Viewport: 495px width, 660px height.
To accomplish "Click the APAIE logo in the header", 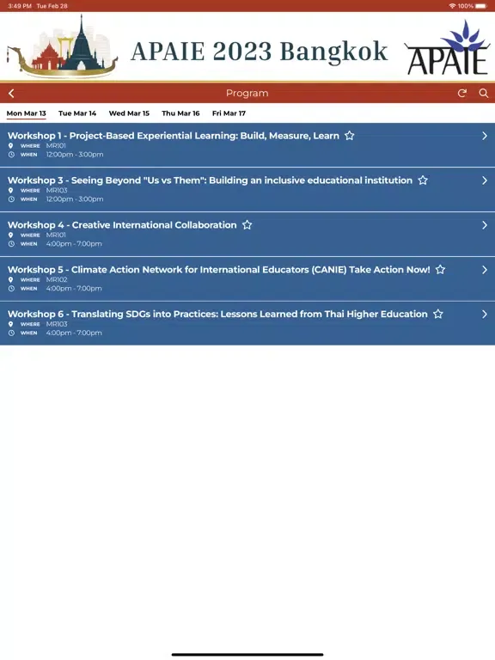I will tap(448, 47).
